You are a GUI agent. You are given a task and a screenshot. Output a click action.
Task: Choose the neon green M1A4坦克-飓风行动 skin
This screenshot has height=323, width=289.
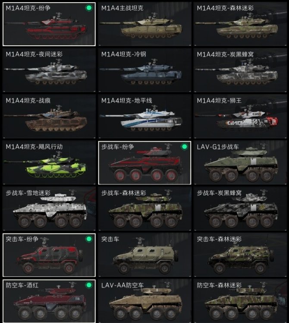49,163
